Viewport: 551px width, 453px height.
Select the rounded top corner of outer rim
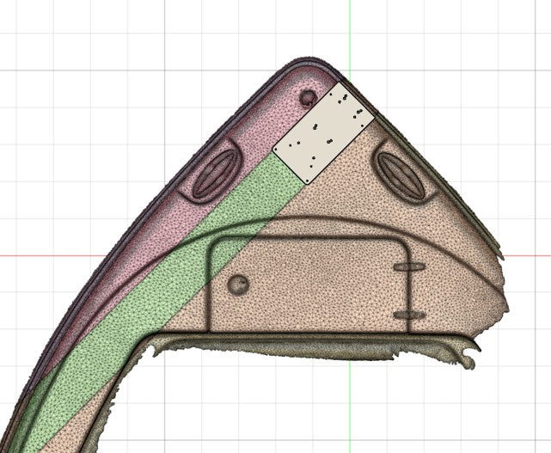(x=308, y=60)
